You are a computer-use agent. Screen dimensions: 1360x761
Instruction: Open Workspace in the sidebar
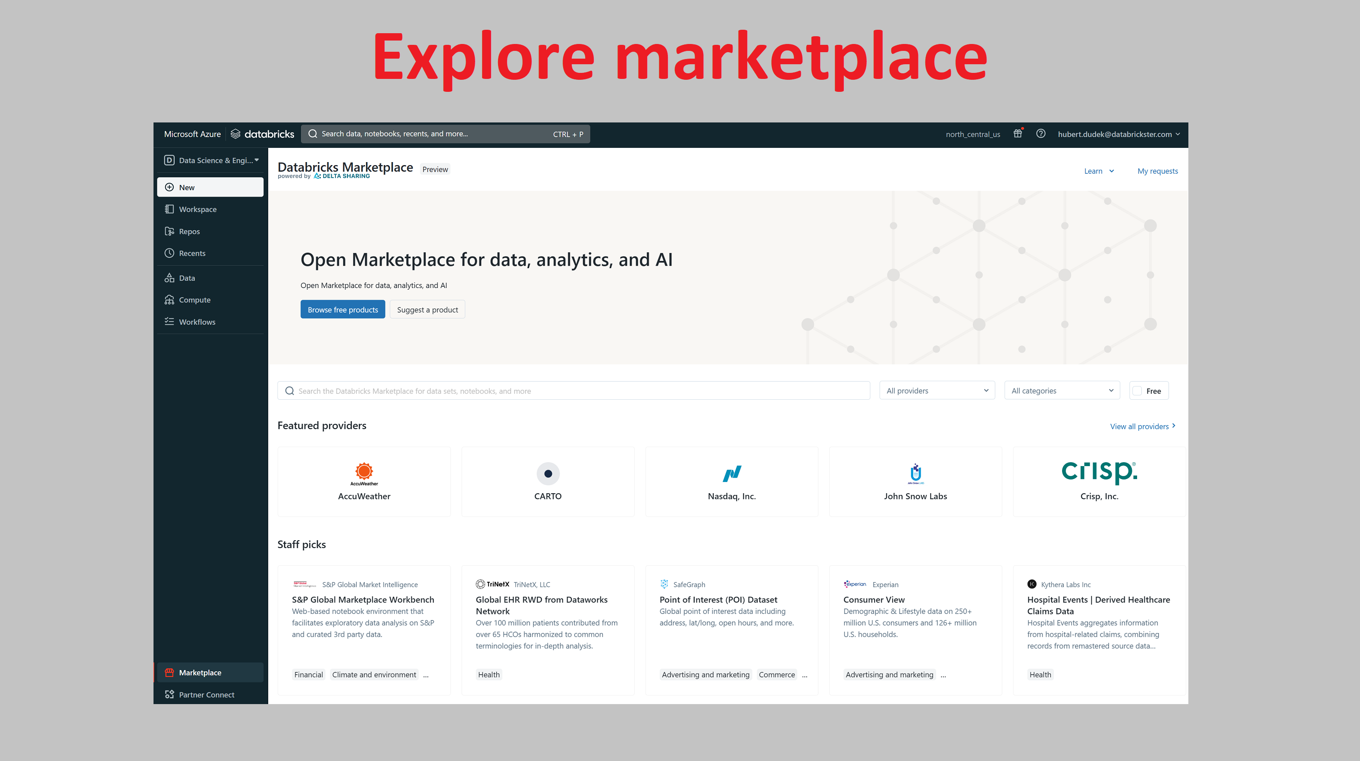click(197, 210)
